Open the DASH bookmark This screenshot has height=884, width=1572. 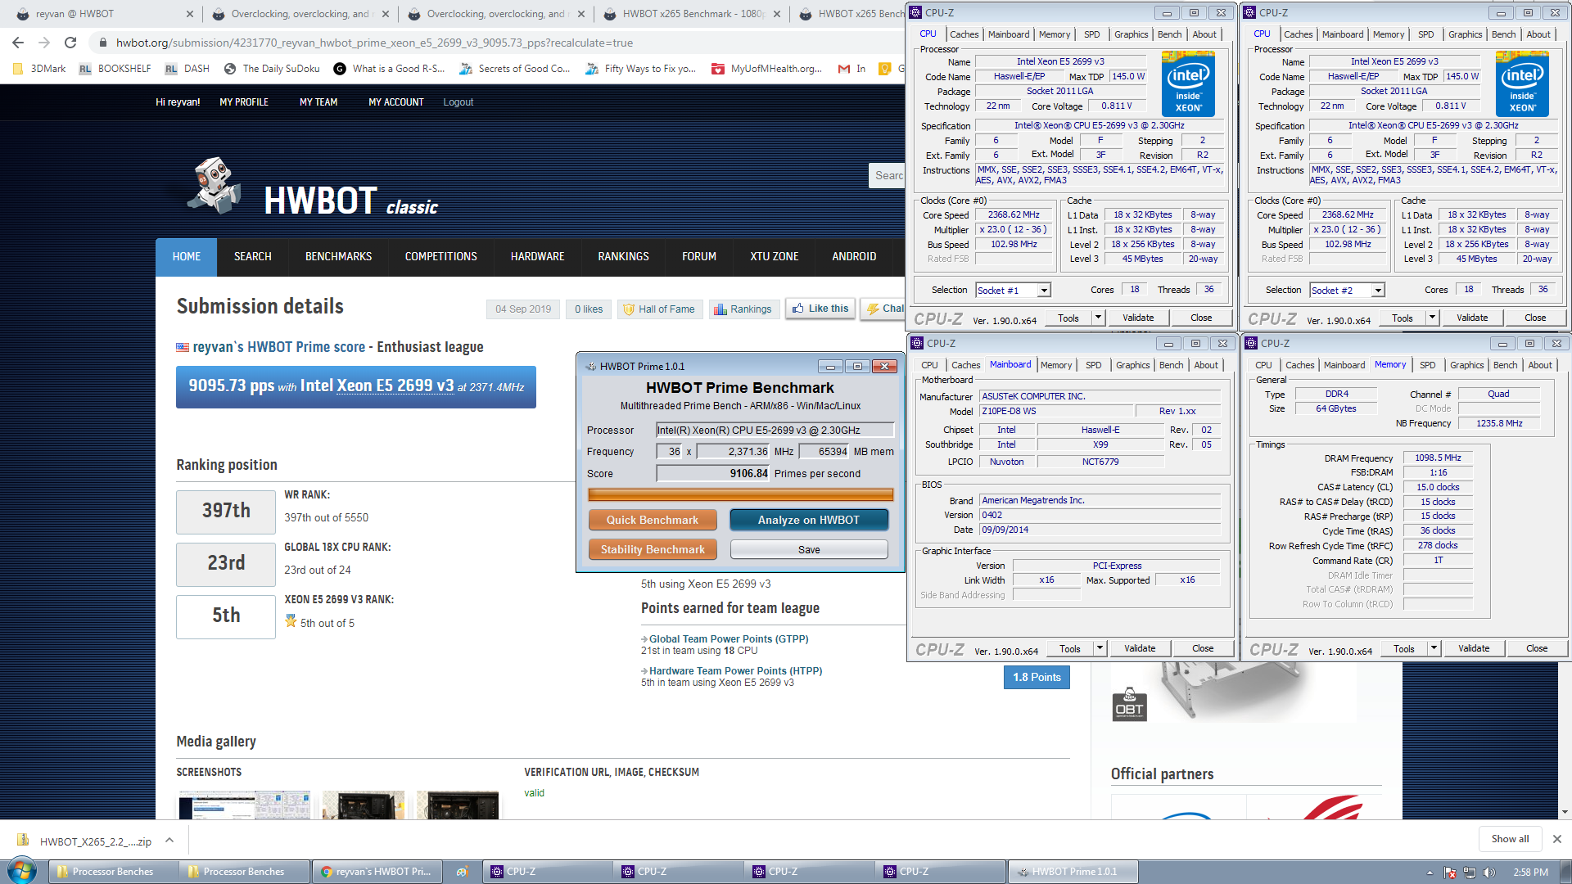click(187, 69)
